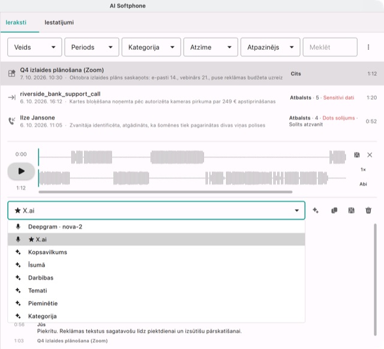This screenshot has width=384, height=349.
Task: Click the horizontal waveform scrollbar
Action: coord(166,192)
